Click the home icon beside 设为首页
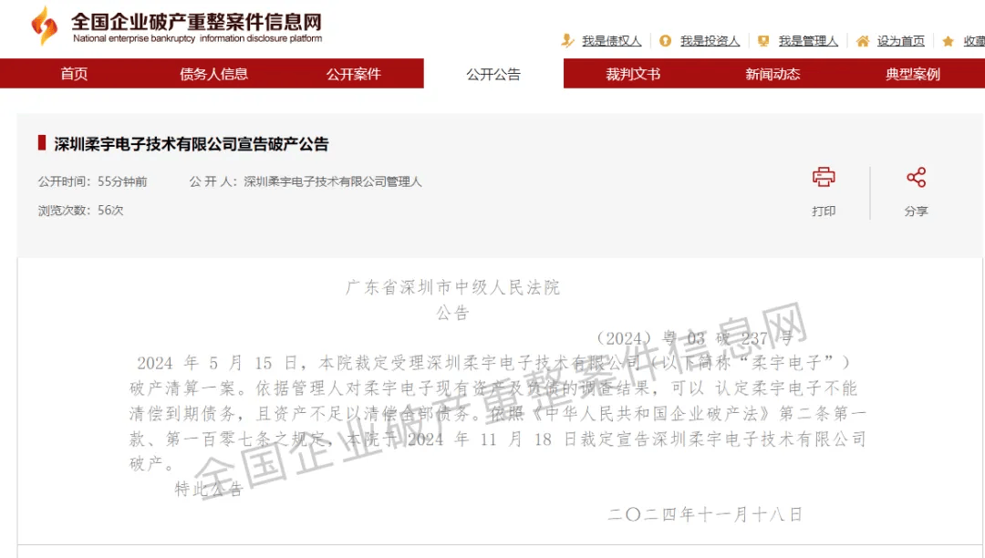985x558 pixels. (x=863, y=41)
